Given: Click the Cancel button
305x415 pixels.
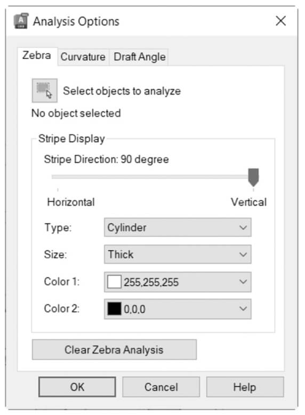Looking at the screenshot, I should (x=161, y=387).
